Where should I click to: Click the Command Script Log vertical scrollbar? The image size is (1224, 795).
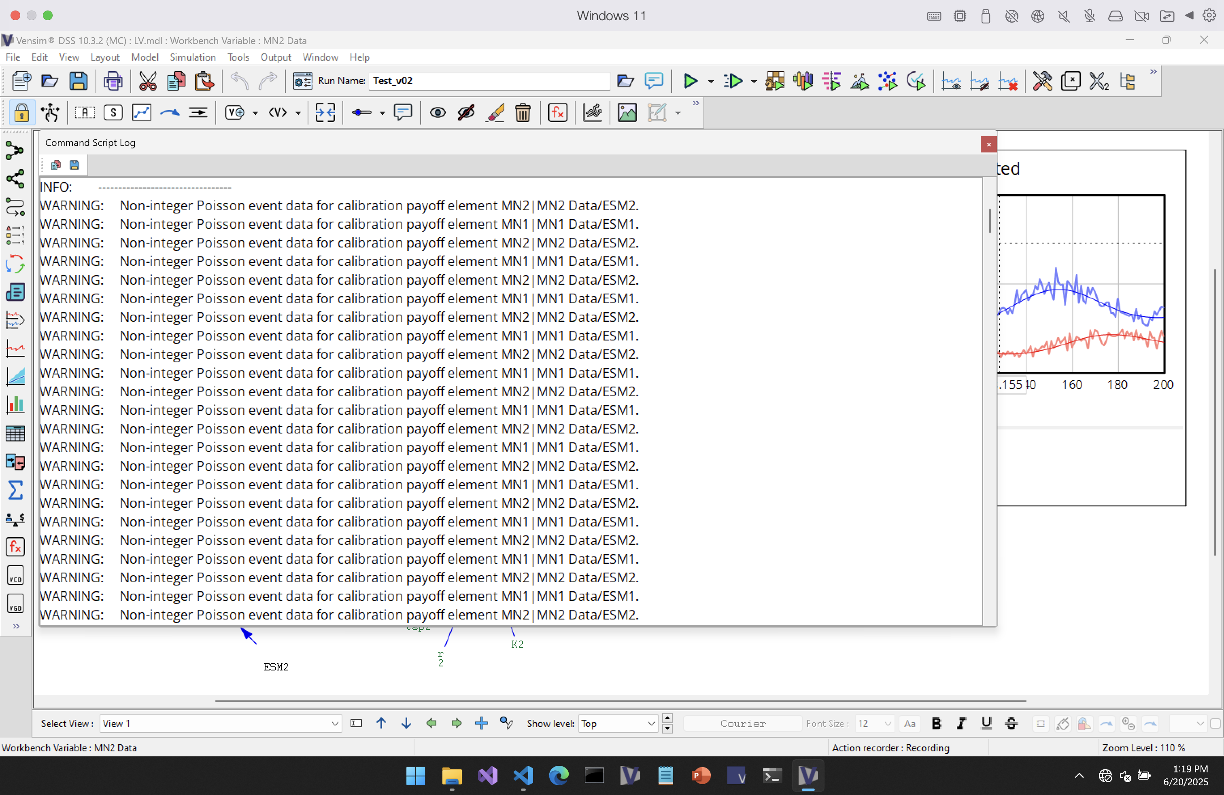[x=990, y=221]
